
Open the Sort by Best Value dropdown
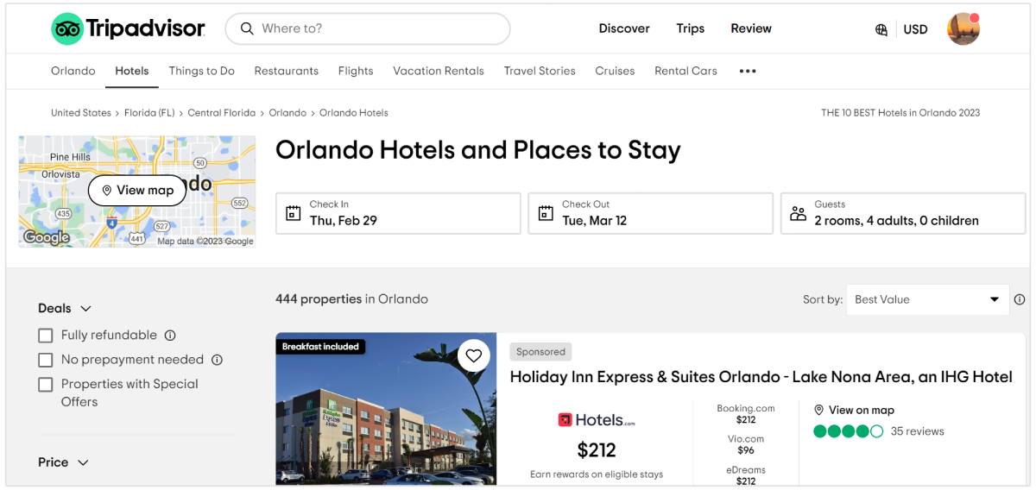tap(926, 299)
